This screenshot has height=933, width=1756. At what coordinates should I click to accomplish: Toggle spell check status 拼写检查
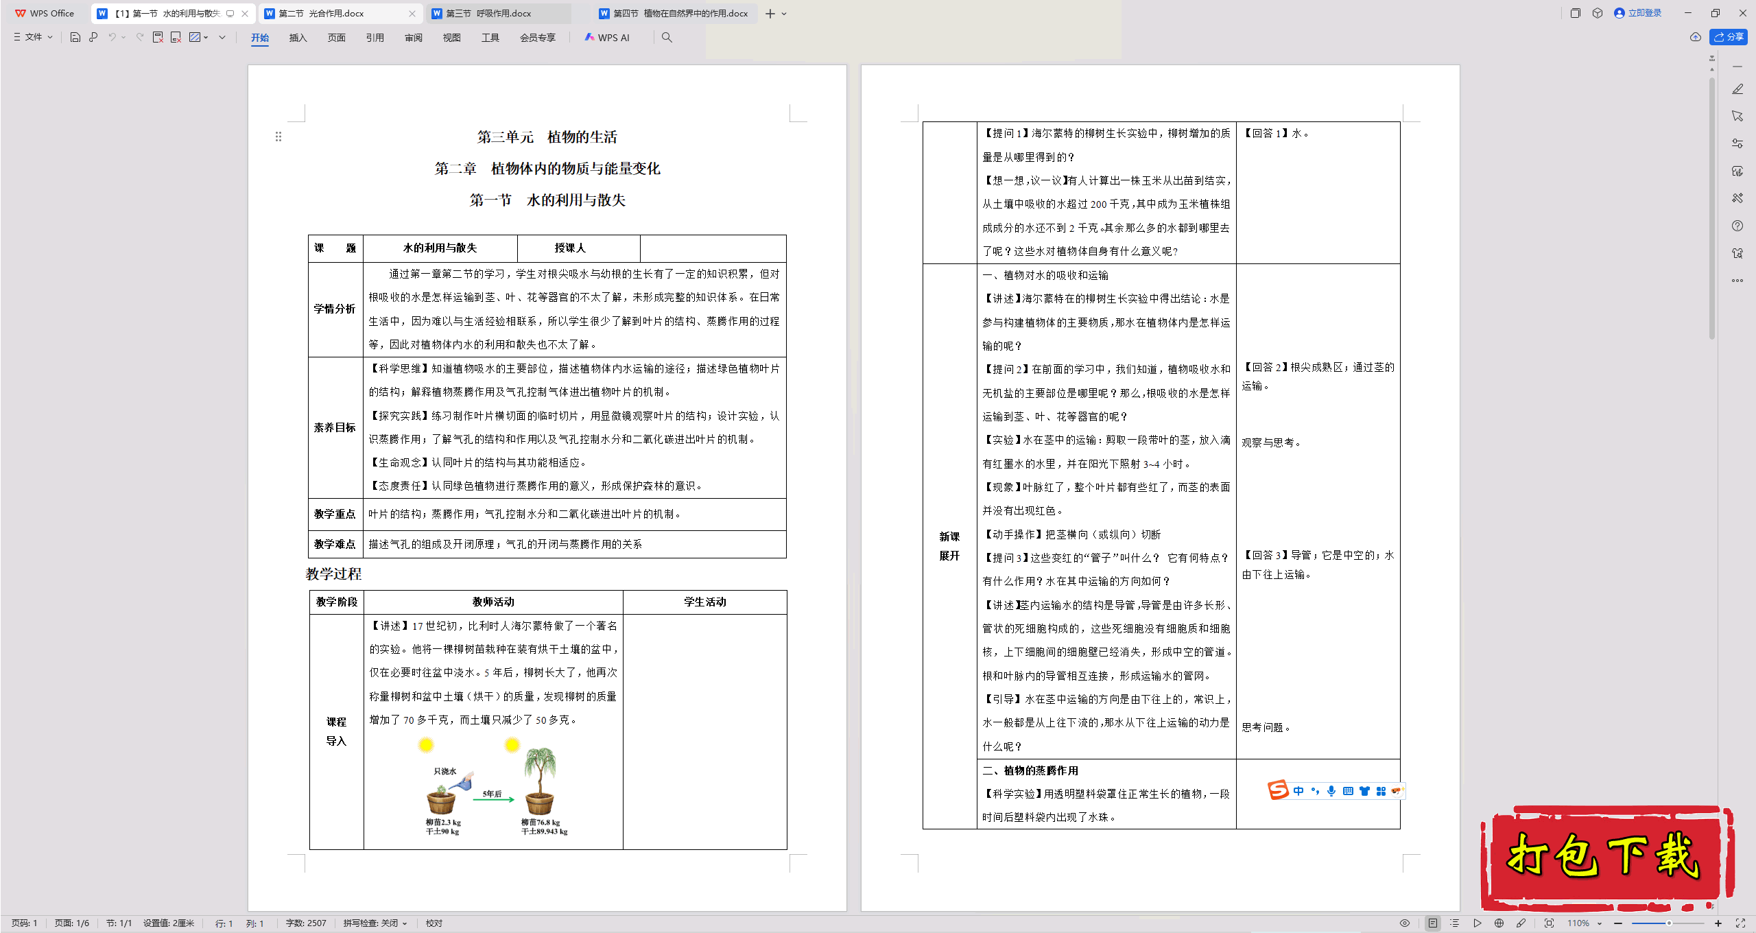tap(375, 923)
